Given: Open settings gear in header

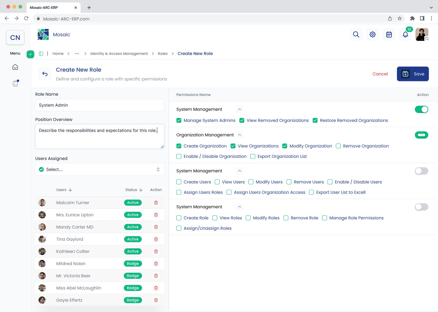Looking at the screenshot, I should point(373,34).
